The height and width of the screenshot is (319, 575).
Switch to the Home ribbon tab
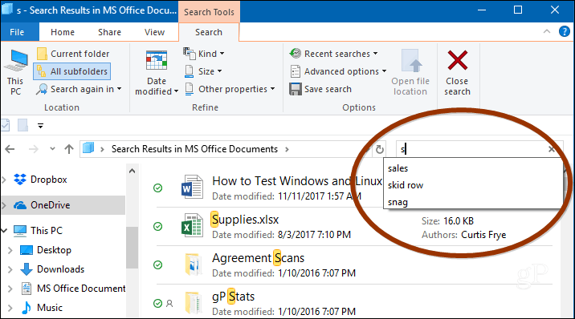pos(63,32)
